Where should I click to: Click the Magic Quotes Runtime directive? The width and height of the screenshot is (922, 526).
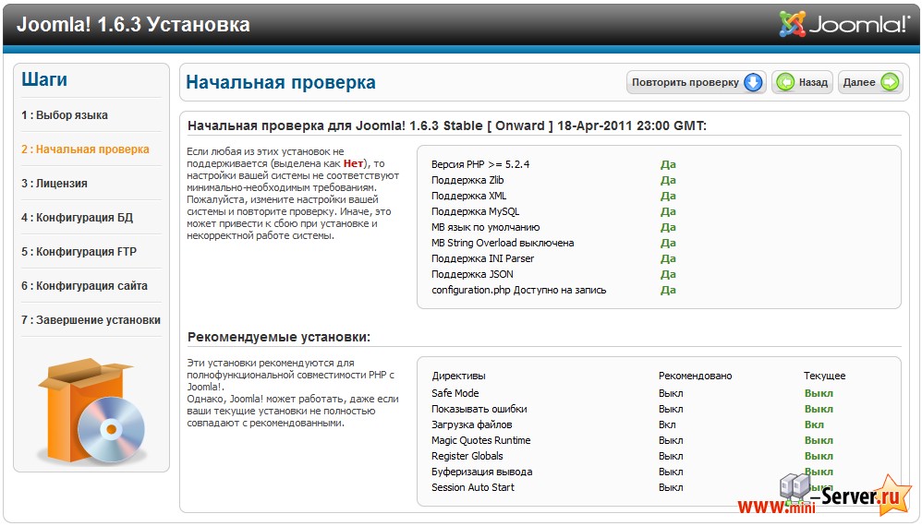481,440
